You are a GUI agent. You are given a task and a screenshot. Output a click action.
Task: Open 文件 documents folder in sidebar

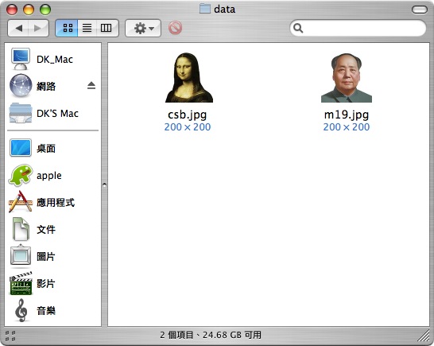coord(52,229)
